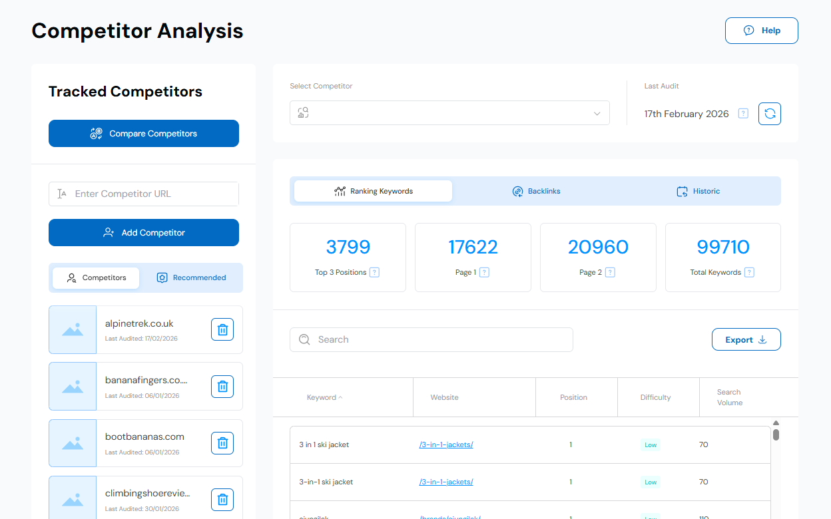Screen dimensions: 831x519
Task: Click the Backlinks link icon
Action: pyautogui.click(x=517, y=191)
